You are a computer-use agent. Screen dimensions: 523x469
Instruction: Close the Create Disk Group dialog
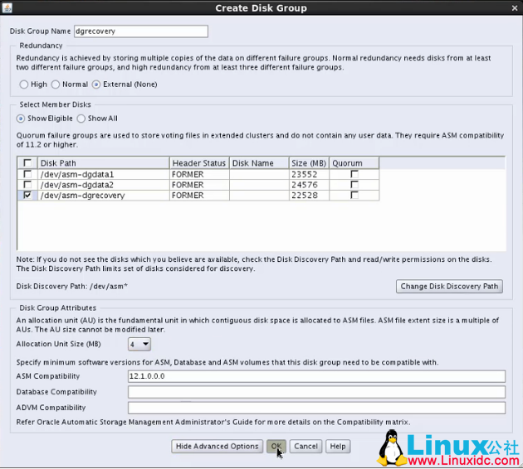[x=515, y=8]
